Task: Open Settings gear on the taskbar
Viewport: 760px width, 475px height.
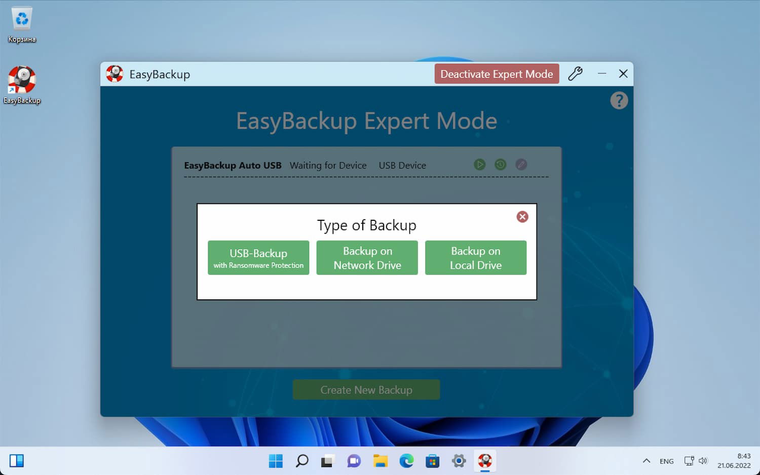Action: (459, 461)
